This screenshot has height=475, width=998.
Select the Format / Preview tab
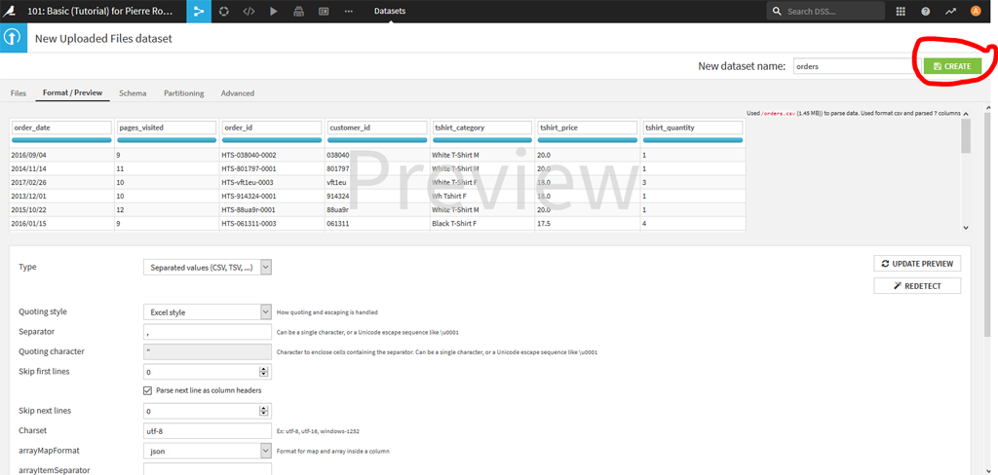coord(72,92)
